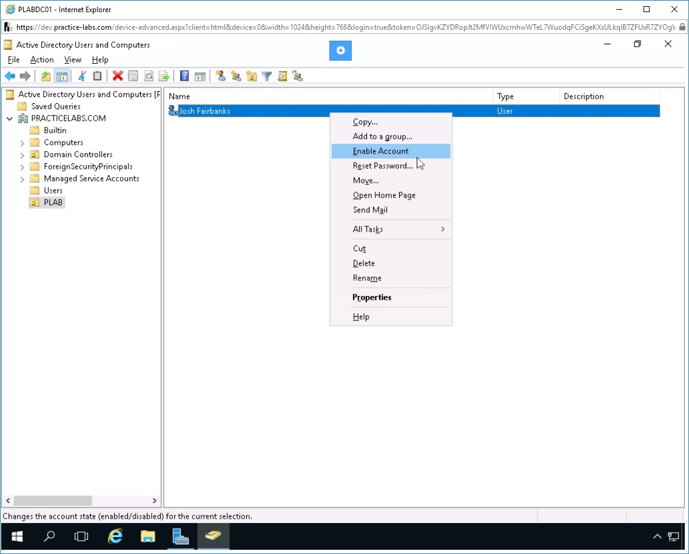Expand the Computers container
This screenshot has width=689, height=554.
click(22, 143)
